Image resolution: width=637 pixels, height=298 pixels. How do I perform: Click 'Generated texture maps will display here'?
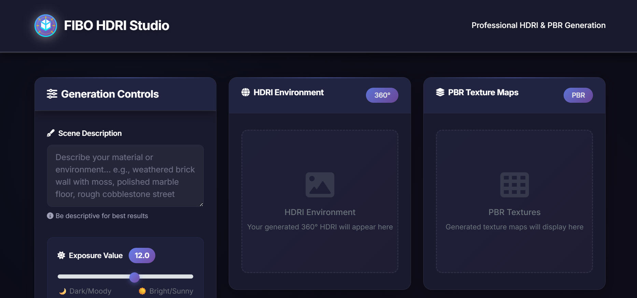coord(514,227)
